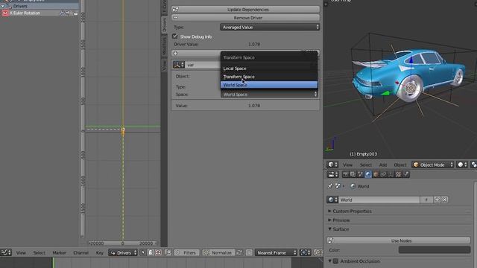The image size is (477, 268).
Task: Open the Averaged Value type dropdown
Action: [x=270, y=27]
